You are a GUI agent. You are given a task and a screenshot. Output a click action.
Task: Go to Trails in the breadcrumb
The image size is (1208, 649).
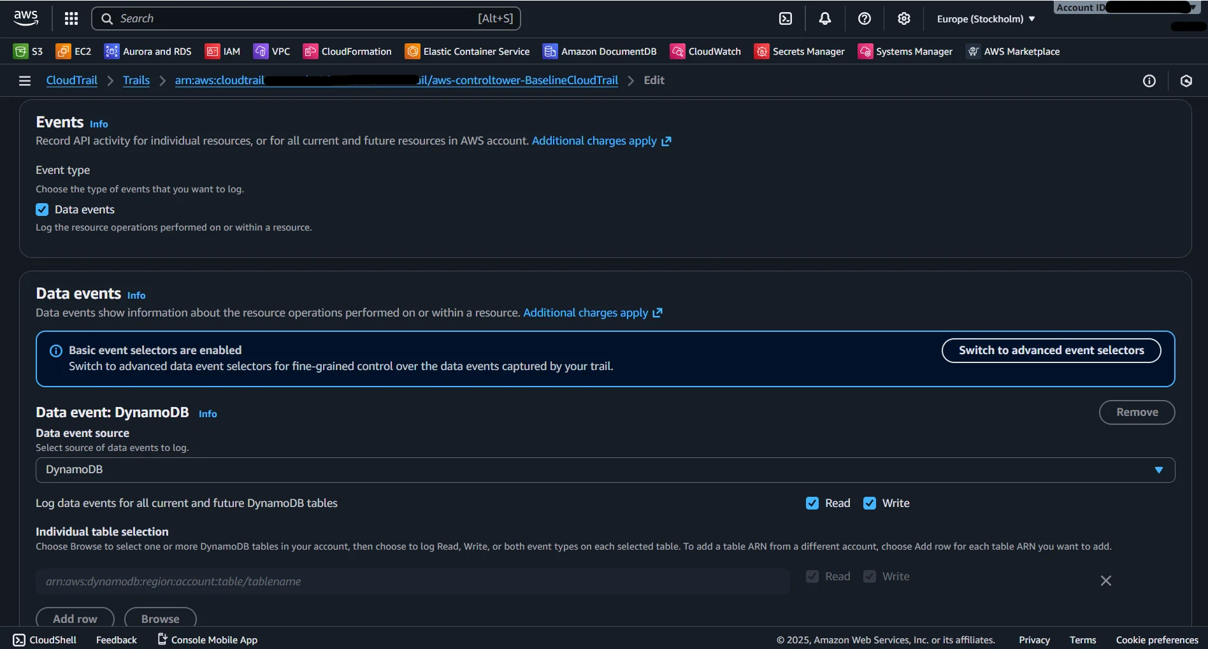tap(136, 80)
